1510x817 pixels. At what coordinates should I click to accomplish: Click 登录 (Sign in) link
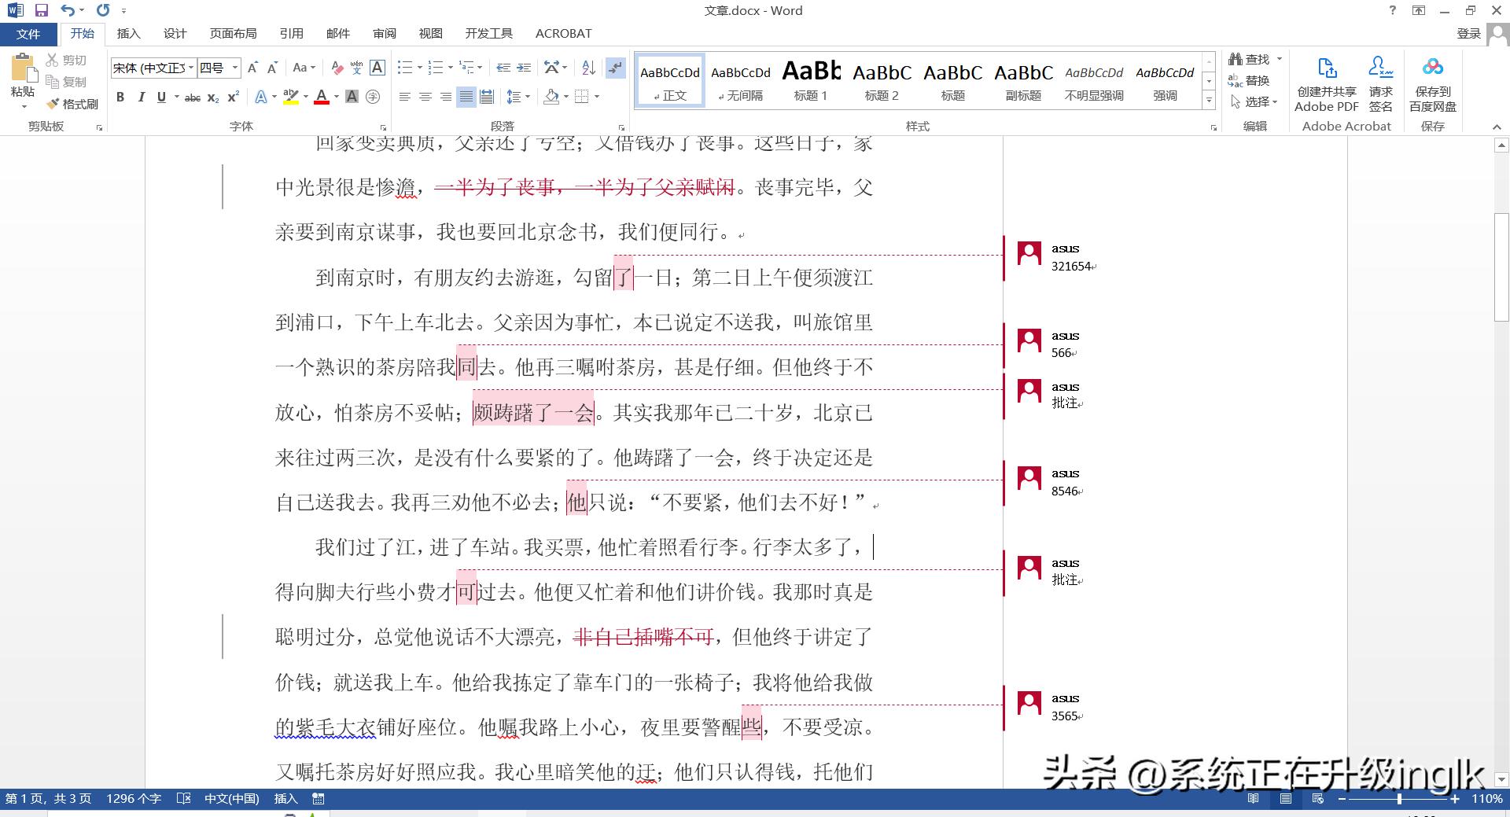point(1468,33)
